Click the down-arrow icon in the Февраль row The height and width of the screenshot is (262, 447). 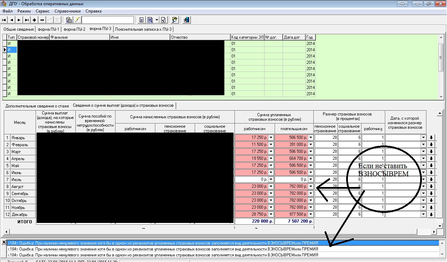tap(431, 144)
